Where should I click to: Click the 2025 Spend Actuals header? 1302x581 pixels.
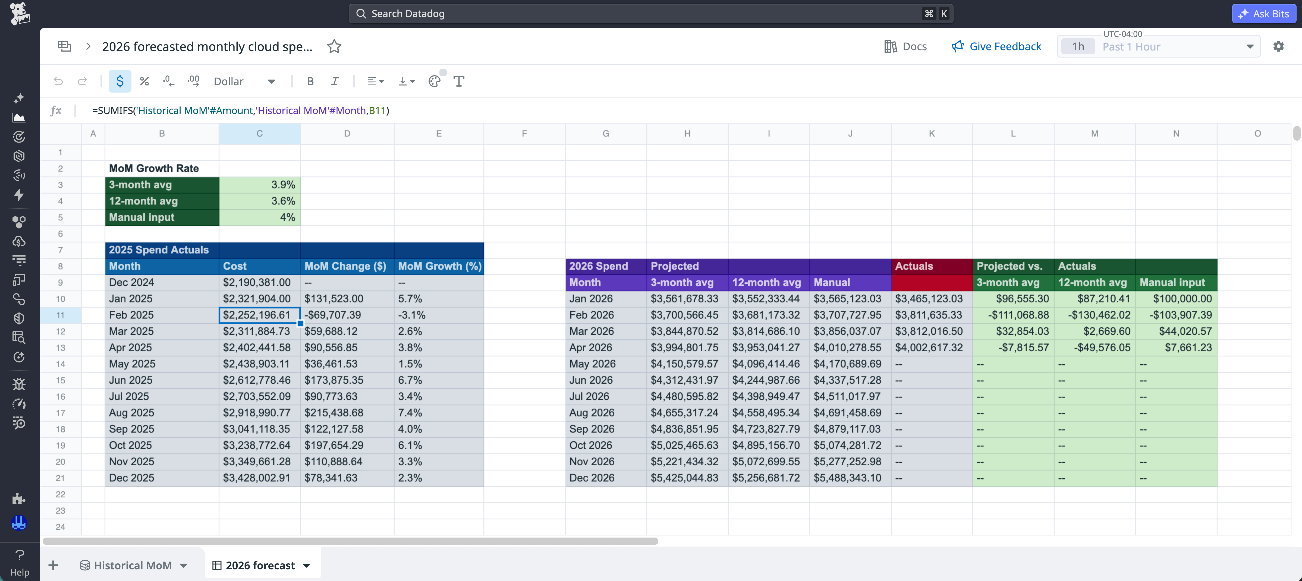162,250
